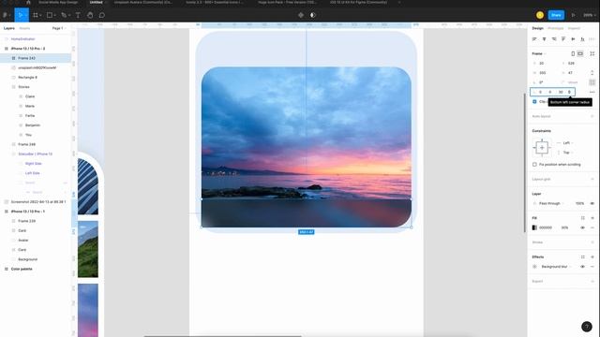The width and height of the screenshot is (600, 337).
Task: Open the Figma main menu icon
Action: 6,15
